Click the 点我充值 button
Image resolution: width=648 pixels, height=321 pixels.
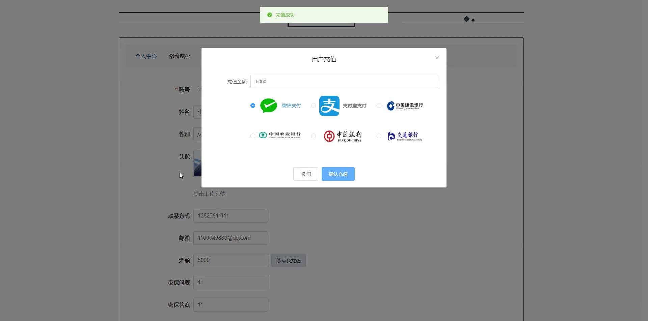[x=289, y=260]
